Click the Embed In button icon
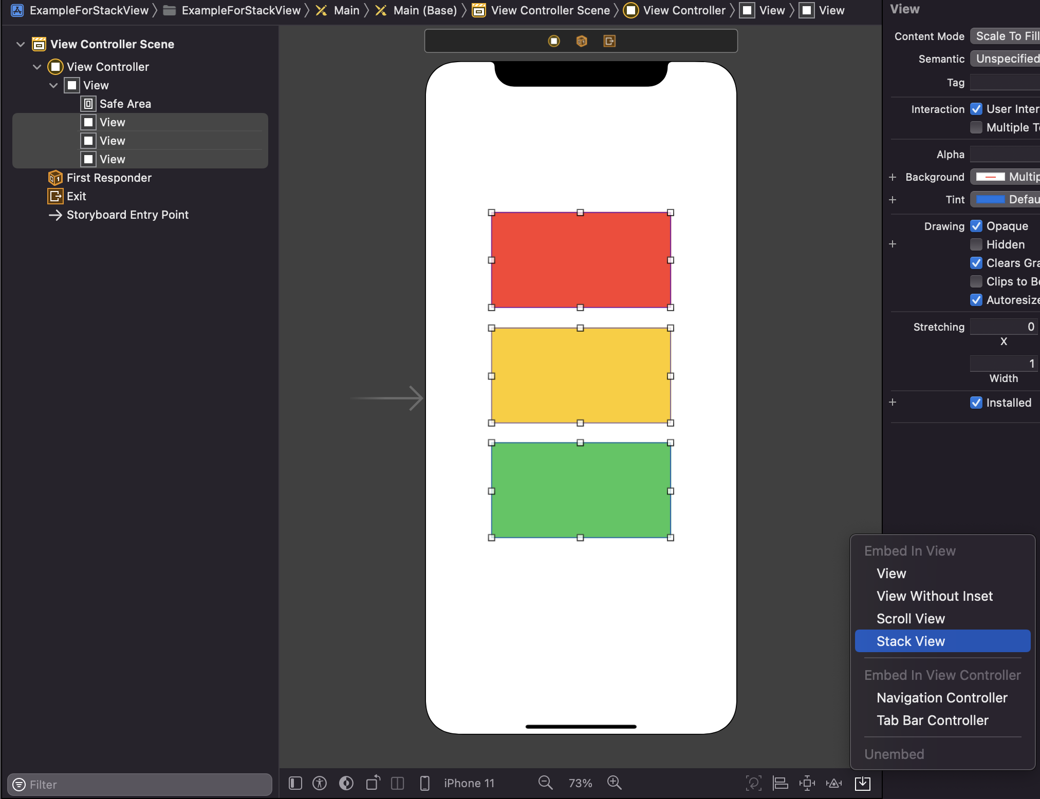 (x=863, y=783)
